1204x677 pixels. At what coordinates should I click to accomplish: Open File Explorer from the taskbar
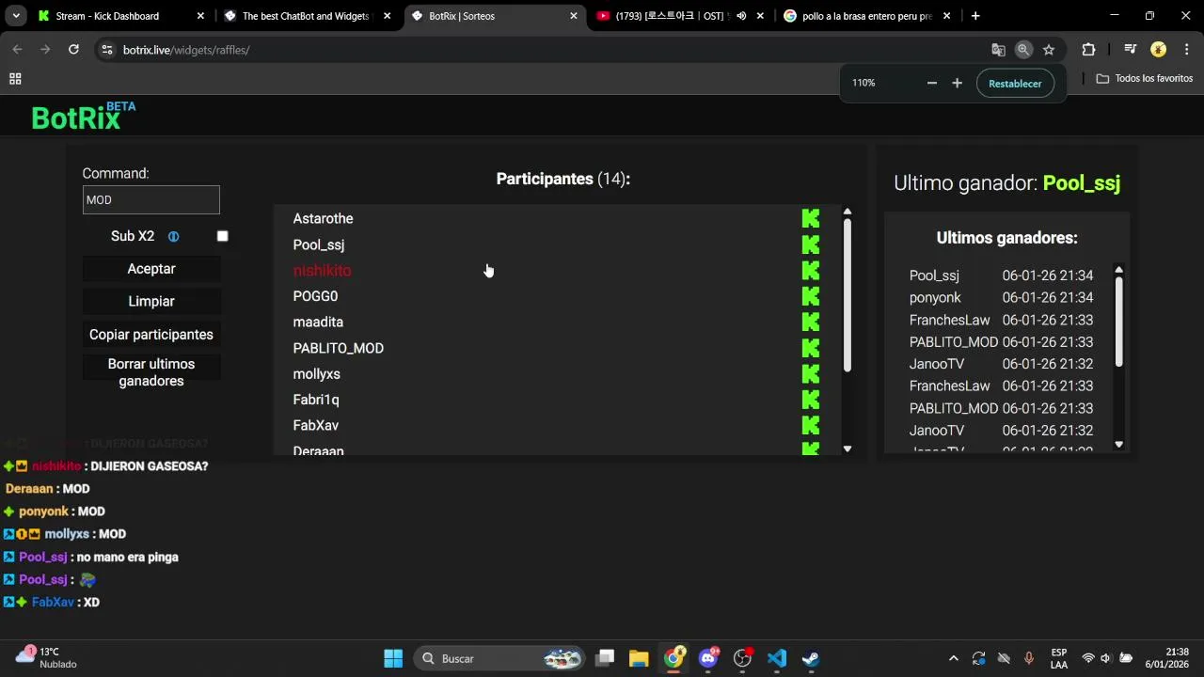click(639, 658)
